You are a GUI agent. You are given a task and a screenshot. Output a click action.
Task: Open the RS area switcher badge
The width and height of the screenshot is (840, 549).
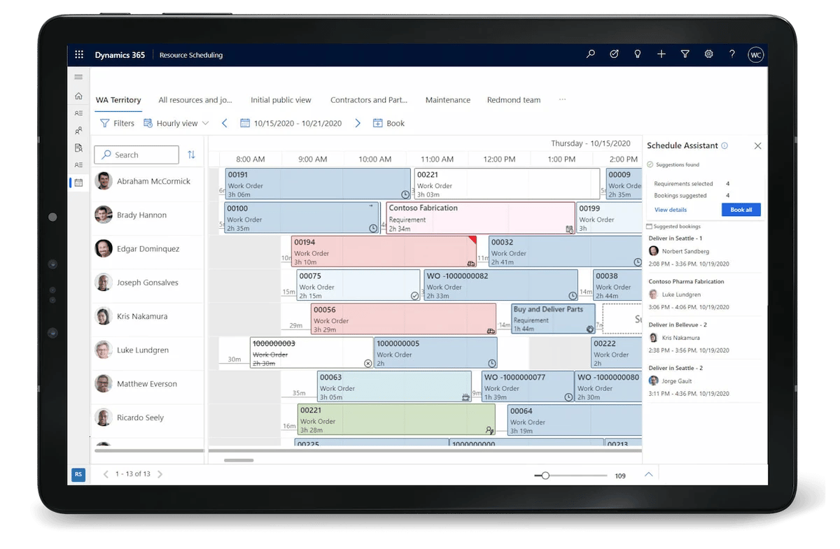pos(78,474)
